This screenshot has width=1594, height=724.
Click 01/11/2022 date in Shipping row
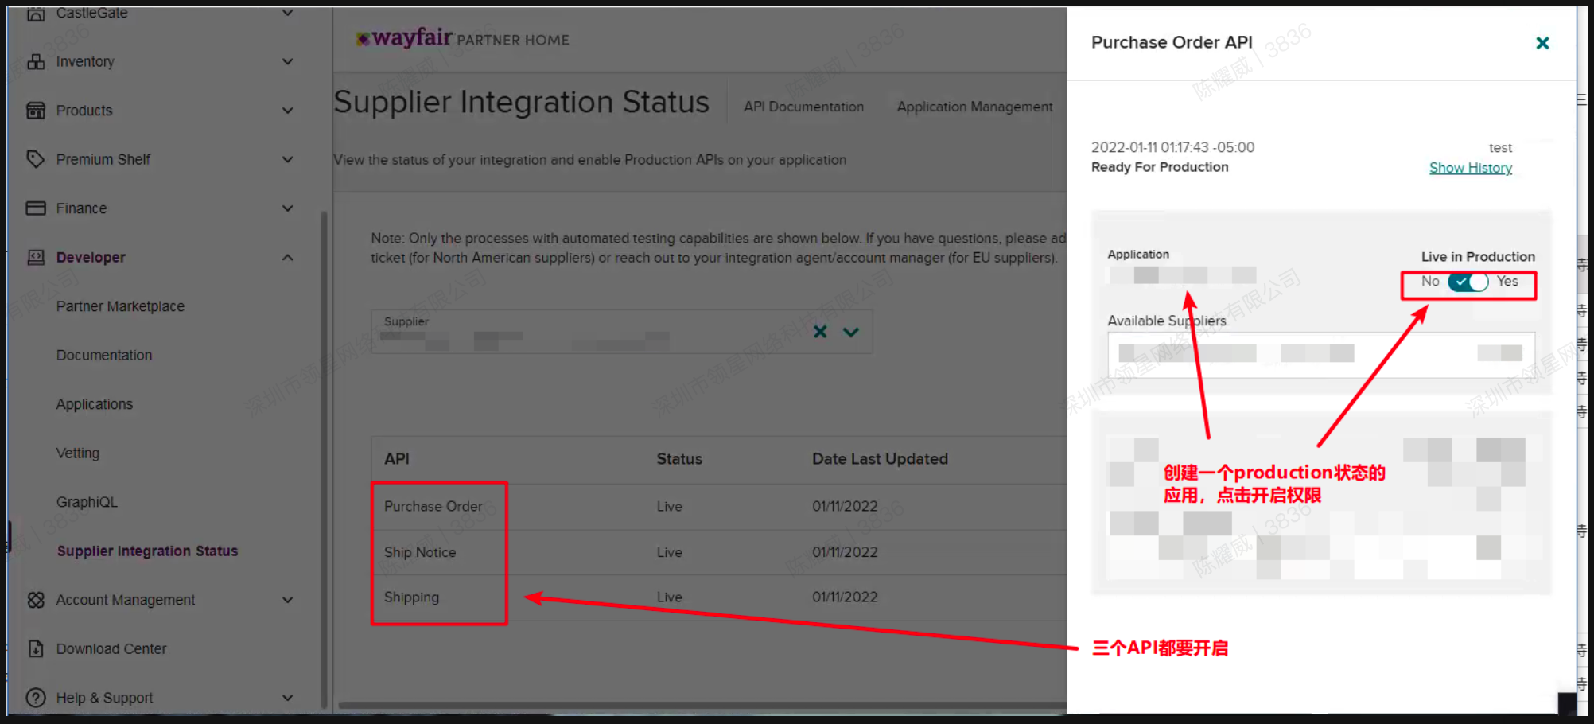(845, 597)
